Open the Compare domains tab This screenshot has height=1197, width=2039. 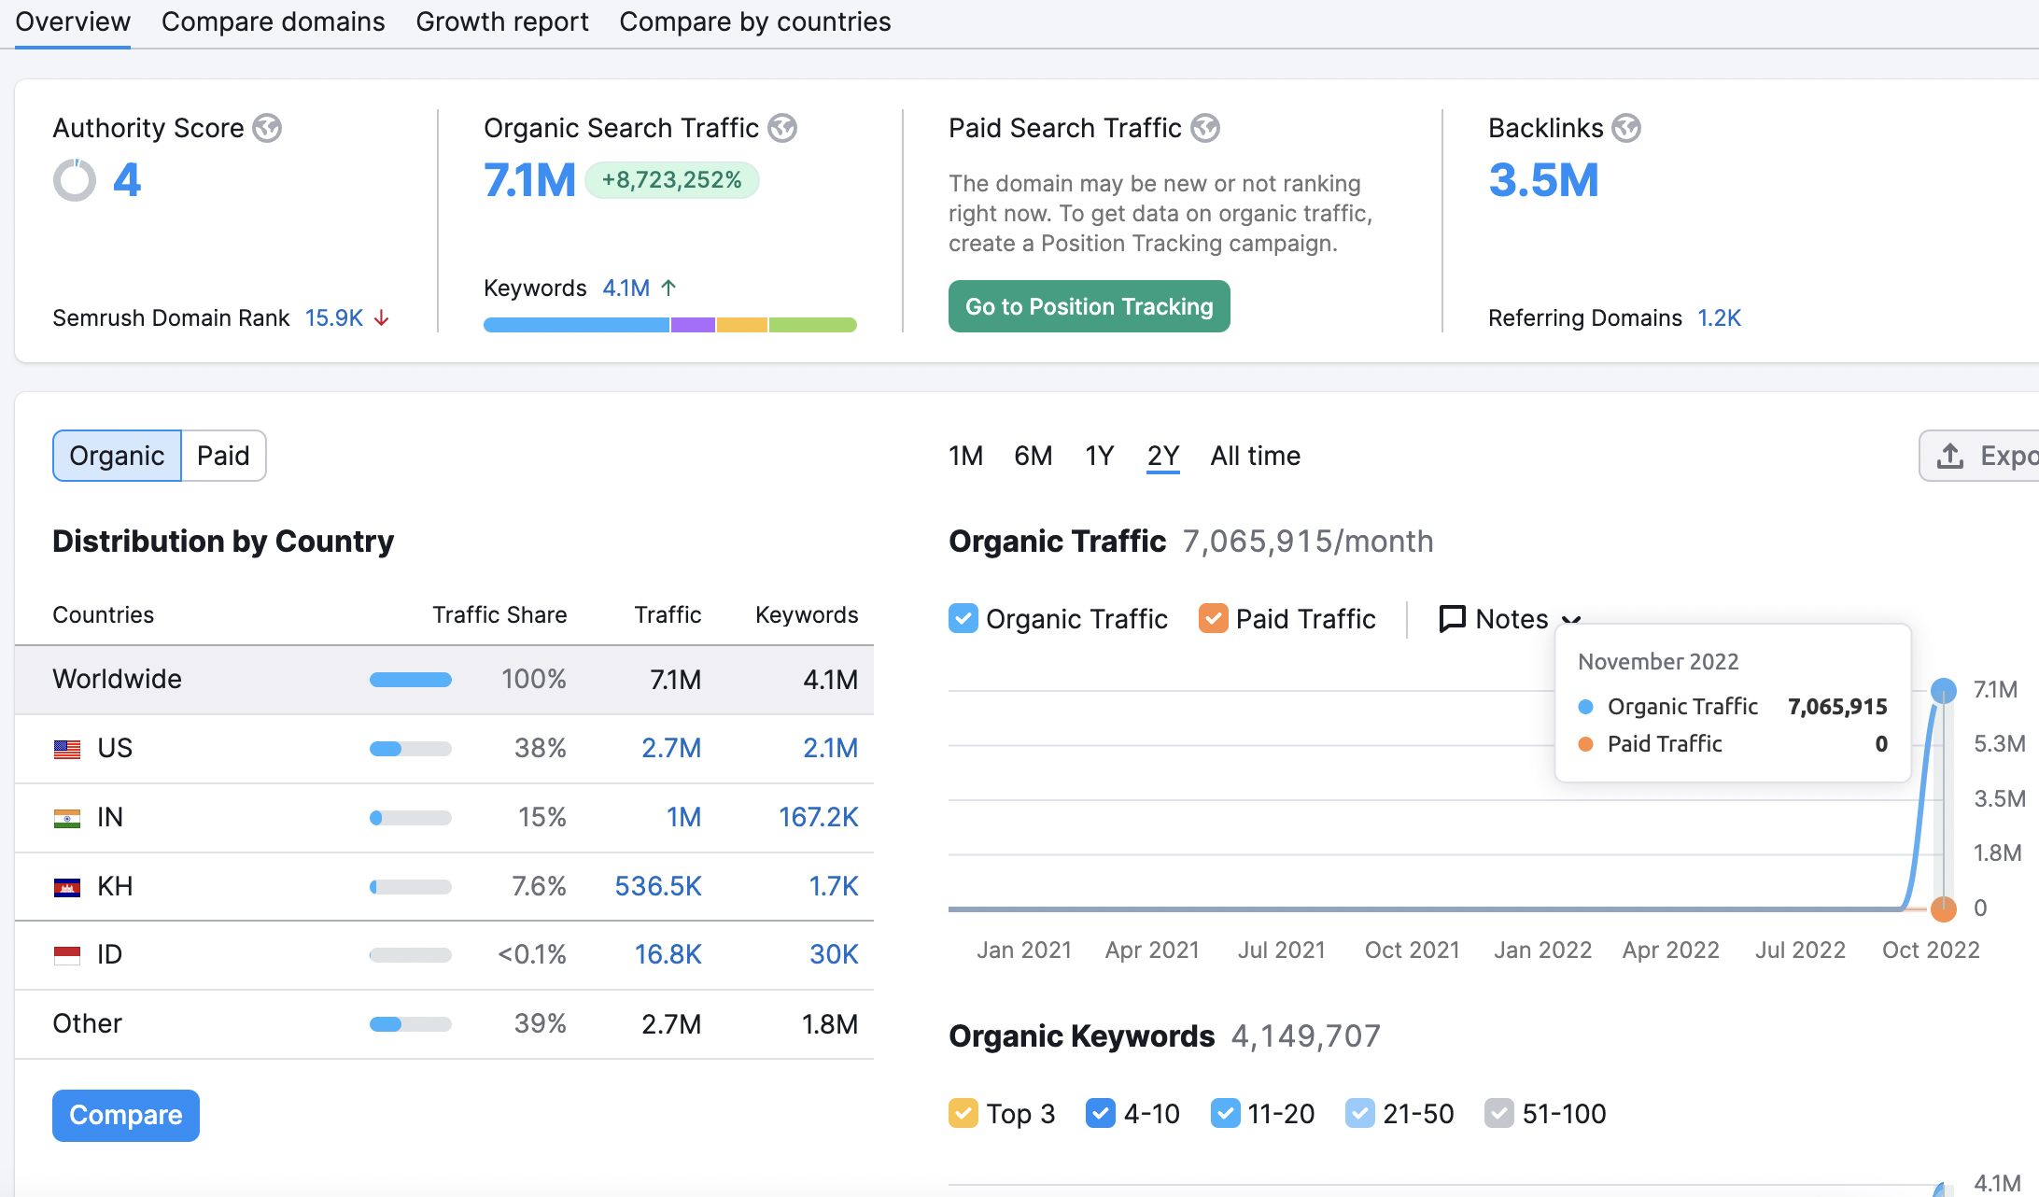pyautogui.click(x=273, y=21)
